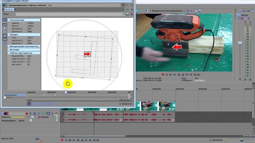Viewport: 255px width, 143px height.
Task: Arm the audio track for recording
Action: coord(27,114)
